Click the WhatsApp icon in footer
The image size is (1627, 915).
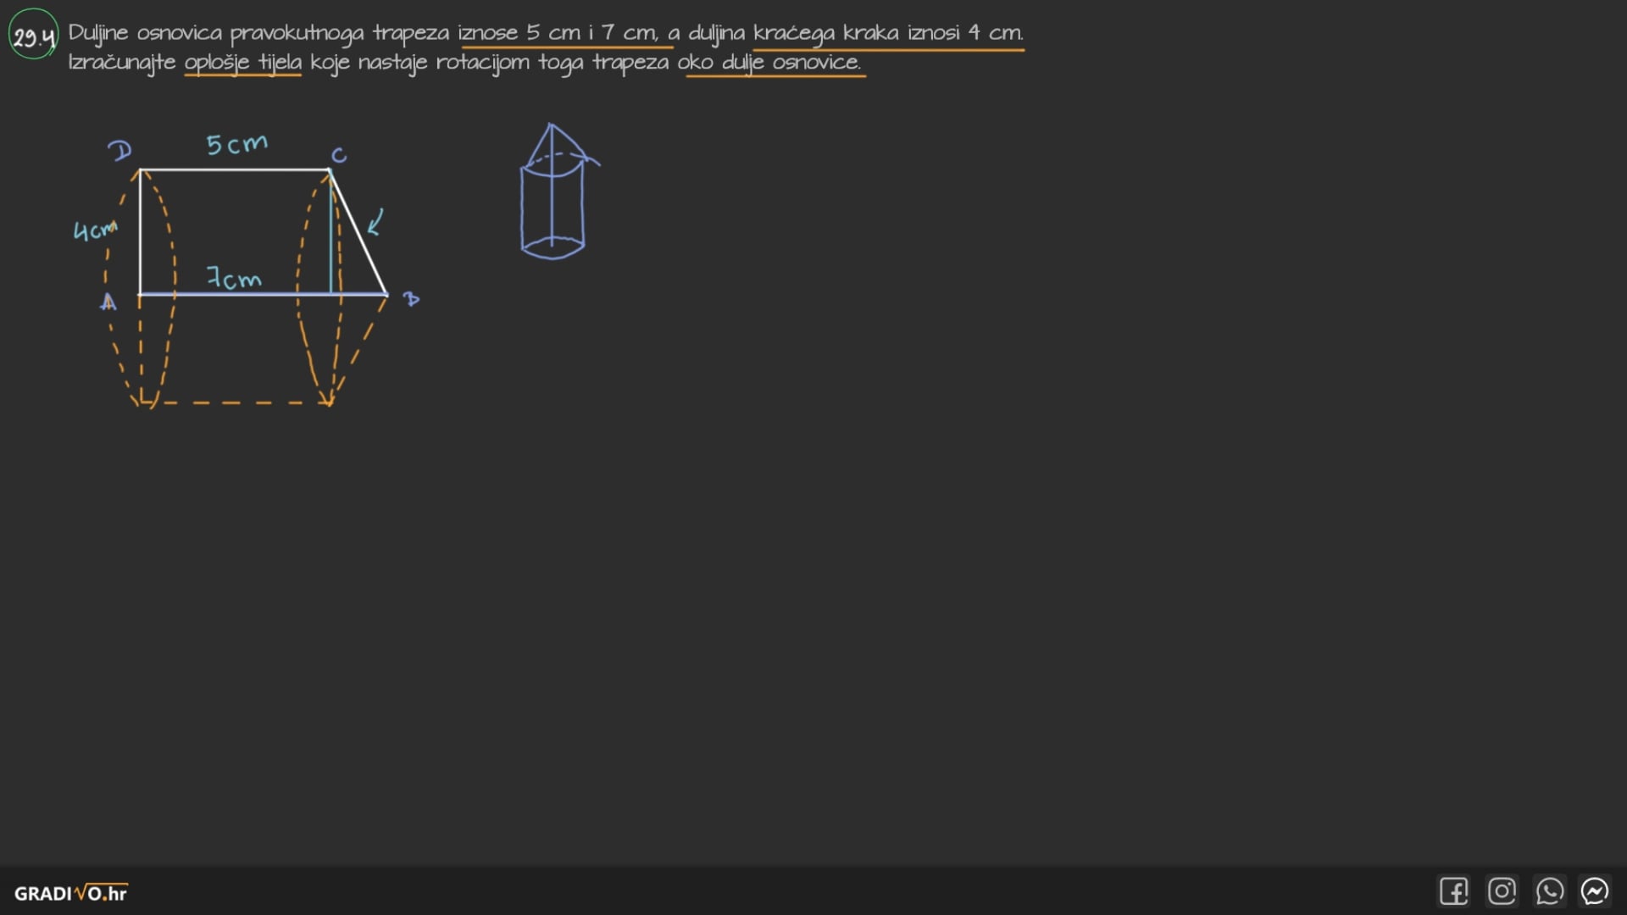(1549, 891)
